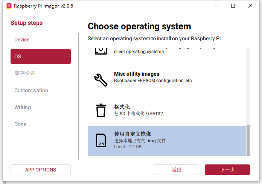Screen dimensions: 262x184
Task: Minimize the Raspberry Pi Imager window
Action: [x=216, y=6]
